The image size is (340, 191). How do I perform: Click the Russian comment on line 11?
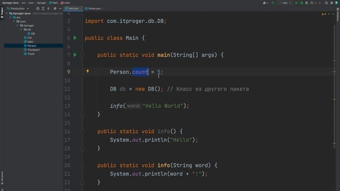(x=208, y=89)
